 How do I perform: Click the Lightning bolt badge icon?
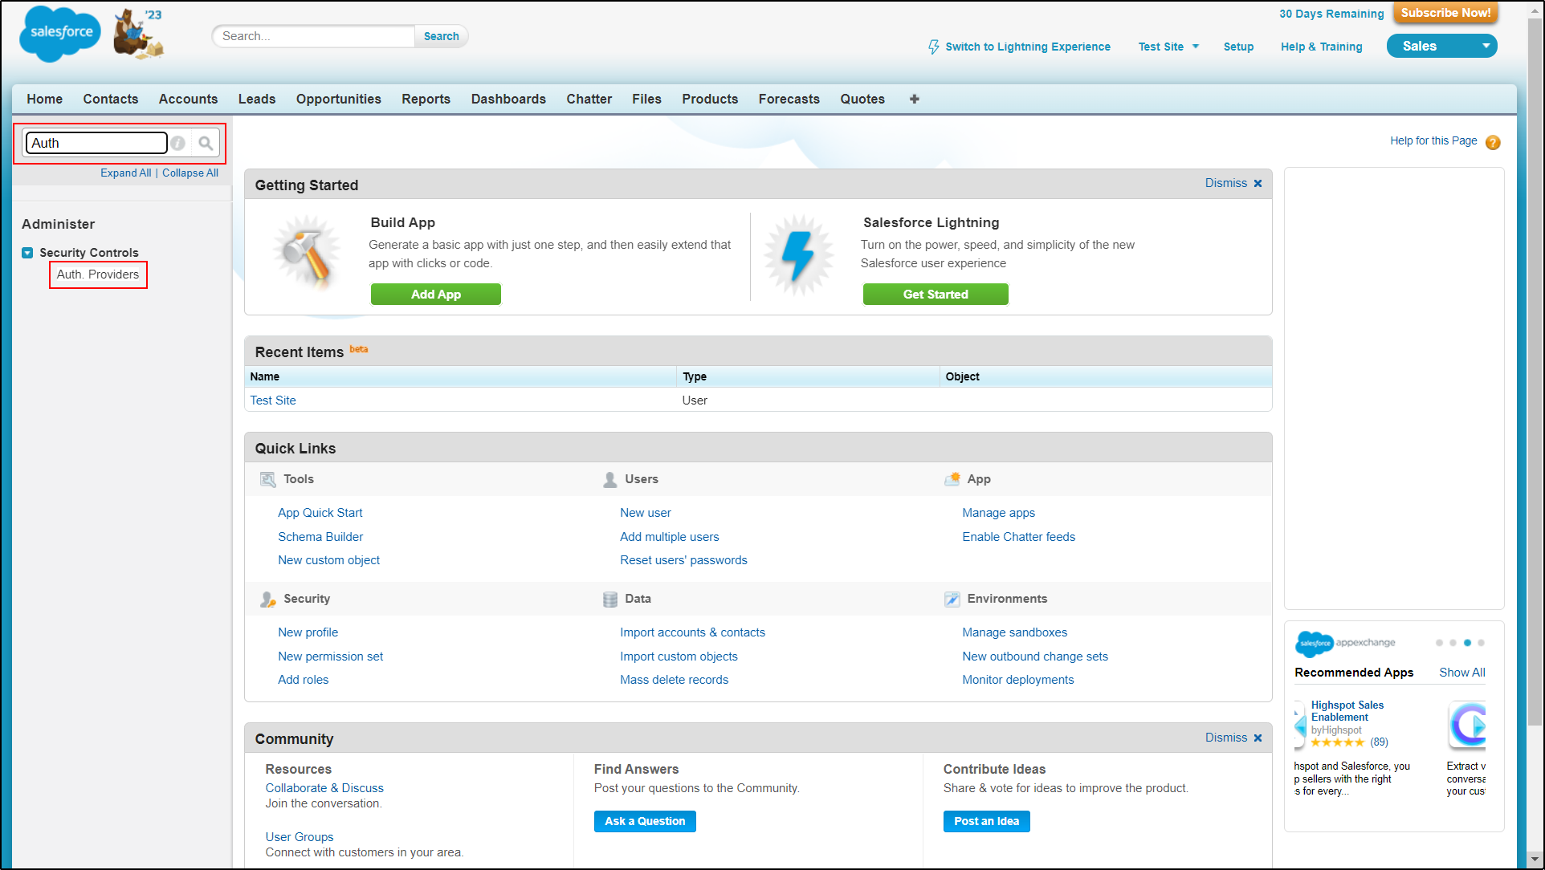798,254
